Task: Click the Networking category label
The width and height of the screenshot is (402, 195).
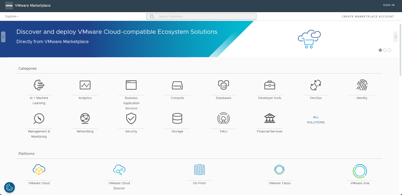Action: point(85,131)
